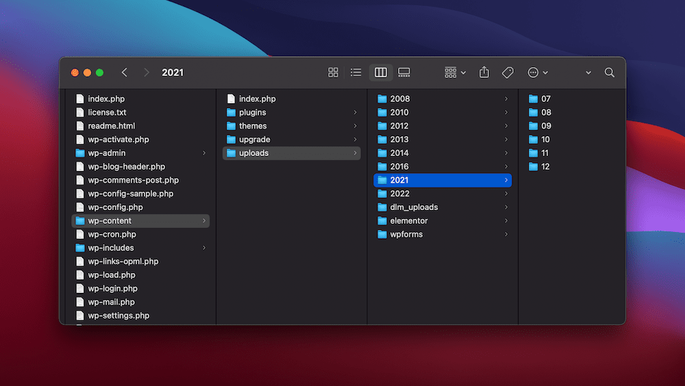Select index.php in wp-content column

pos(291,99)
